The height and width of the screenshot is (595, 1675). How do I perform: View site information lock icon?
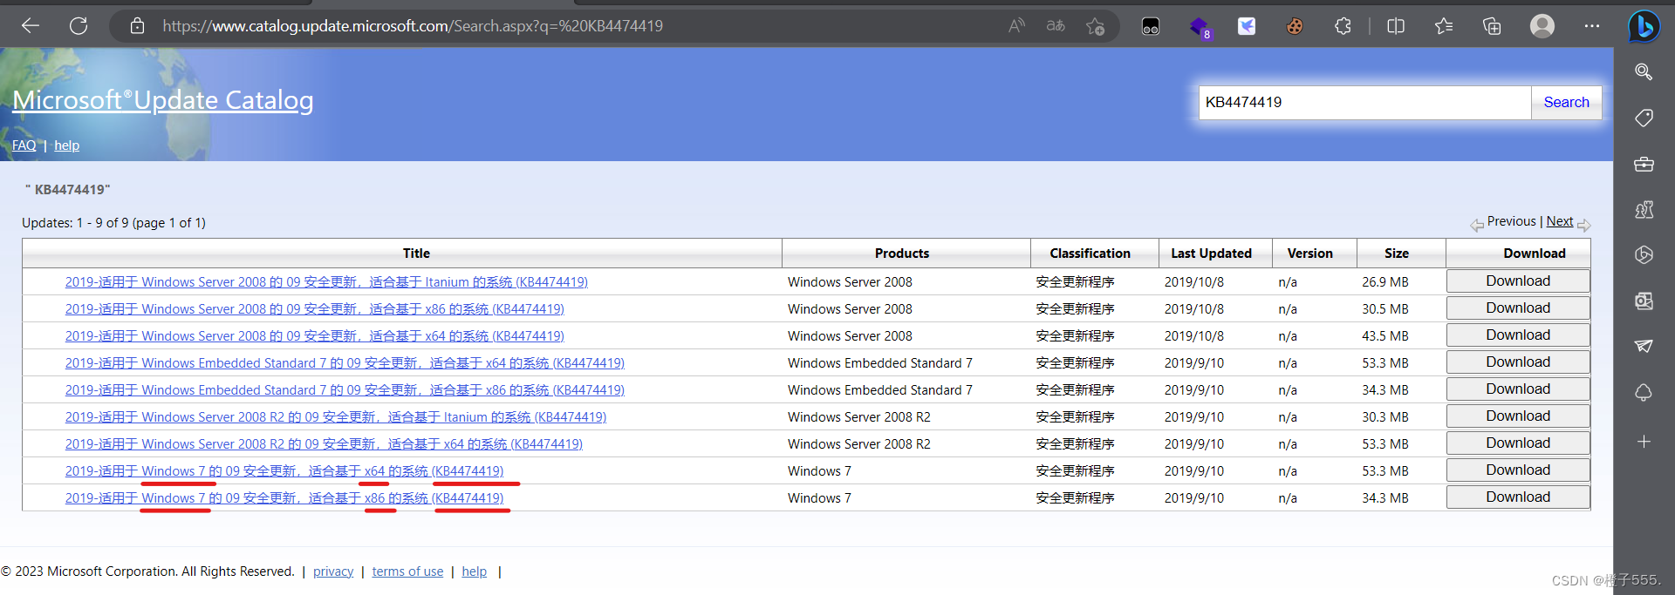click(137, 26)
